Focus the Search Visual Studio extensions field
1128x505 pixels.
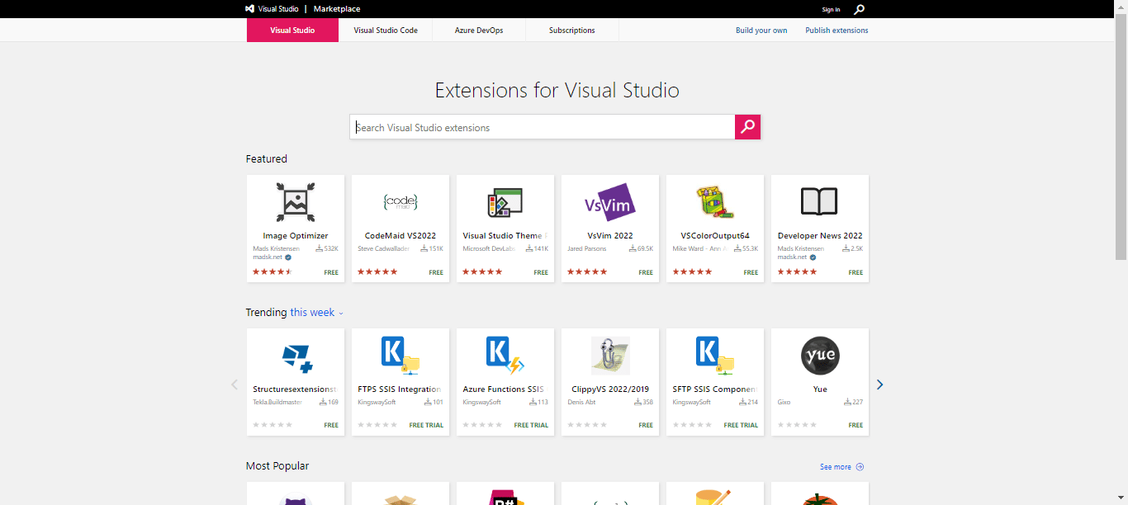pyautogui.click(x=541, y=127)
